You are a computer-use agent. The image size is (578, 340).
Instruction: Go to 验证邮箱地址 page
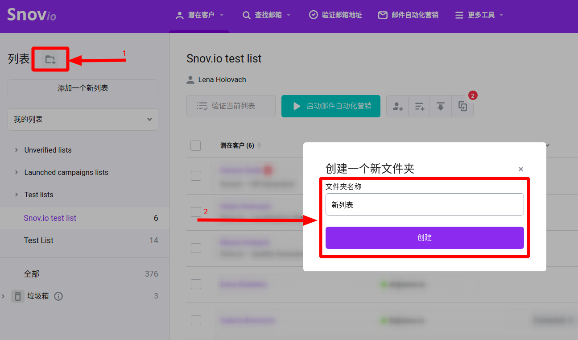tap(335, 15)
